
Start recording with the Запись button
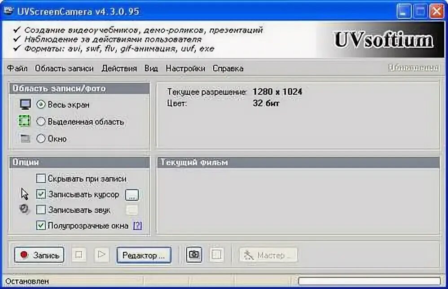[39, 255]
